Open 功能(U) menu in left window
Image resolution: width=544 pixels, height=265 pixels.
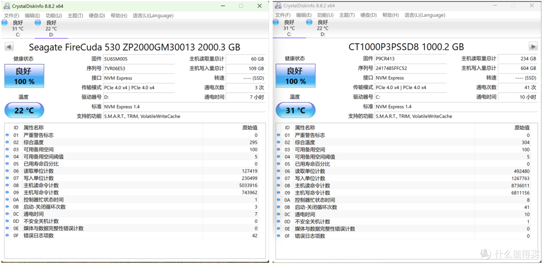click(x=54, y=16)
